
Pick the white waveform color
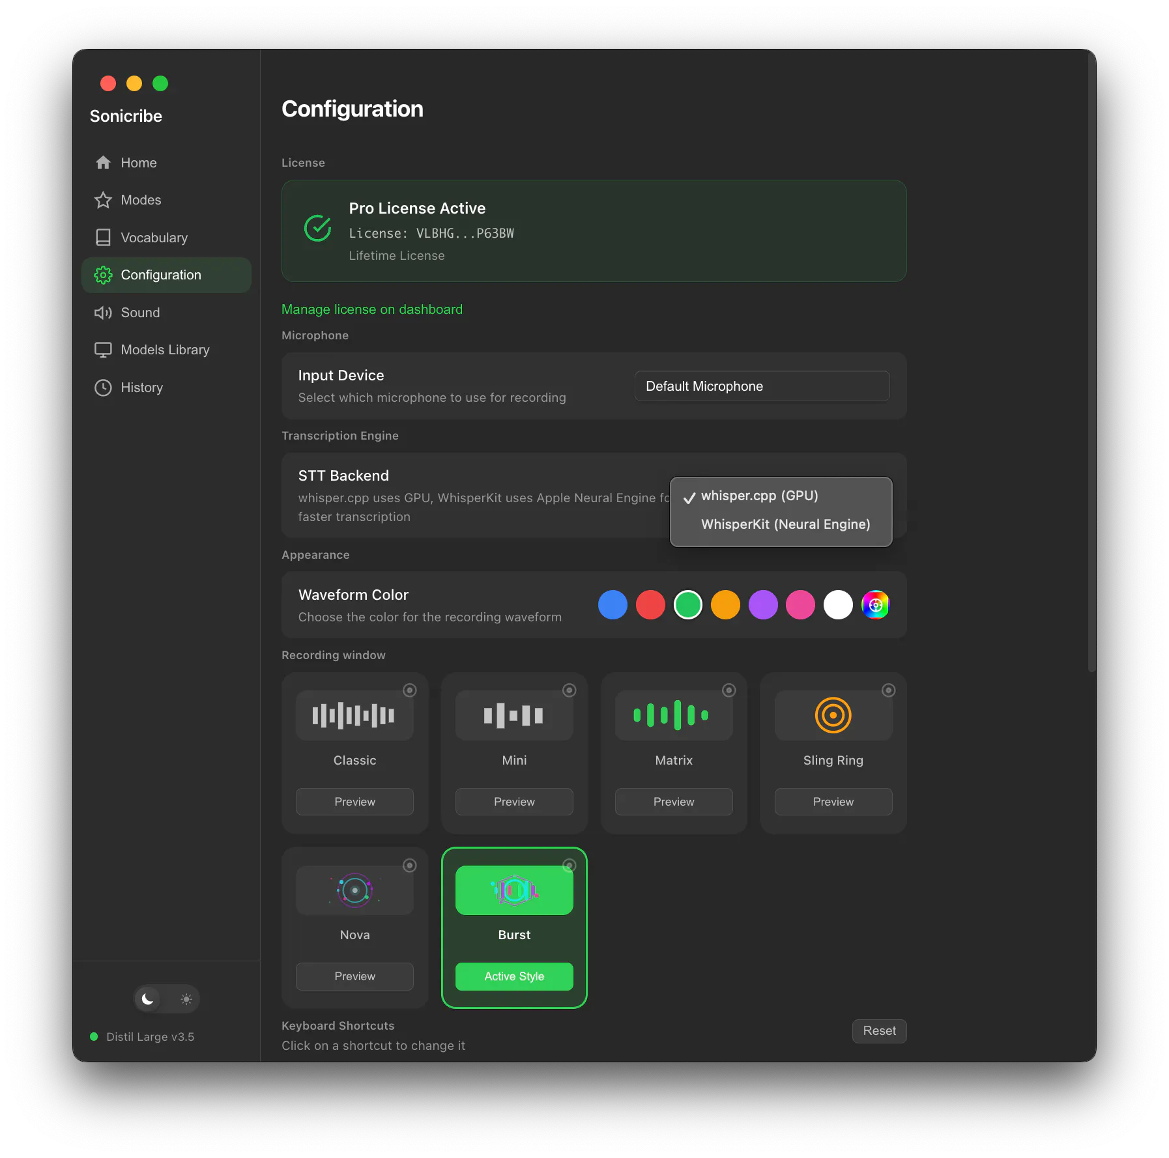(x=838, y=605)
